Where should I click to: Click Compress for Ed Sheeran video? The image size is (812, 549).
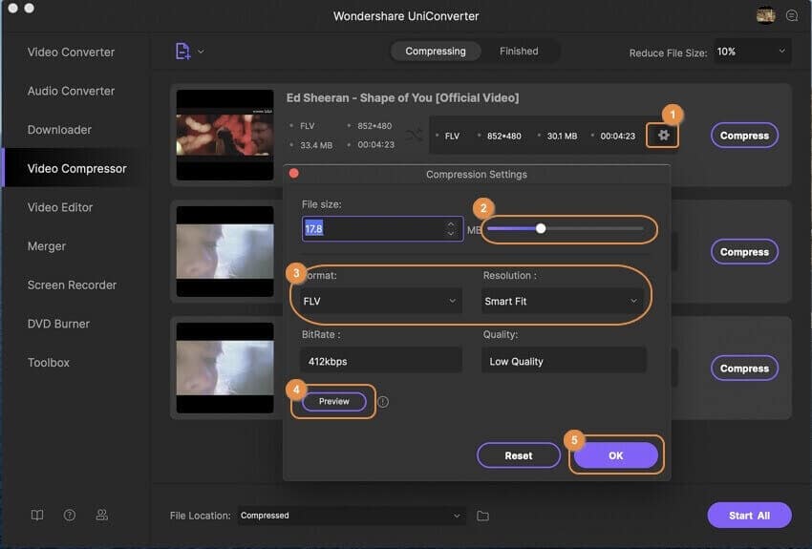(x=744, y=136)
